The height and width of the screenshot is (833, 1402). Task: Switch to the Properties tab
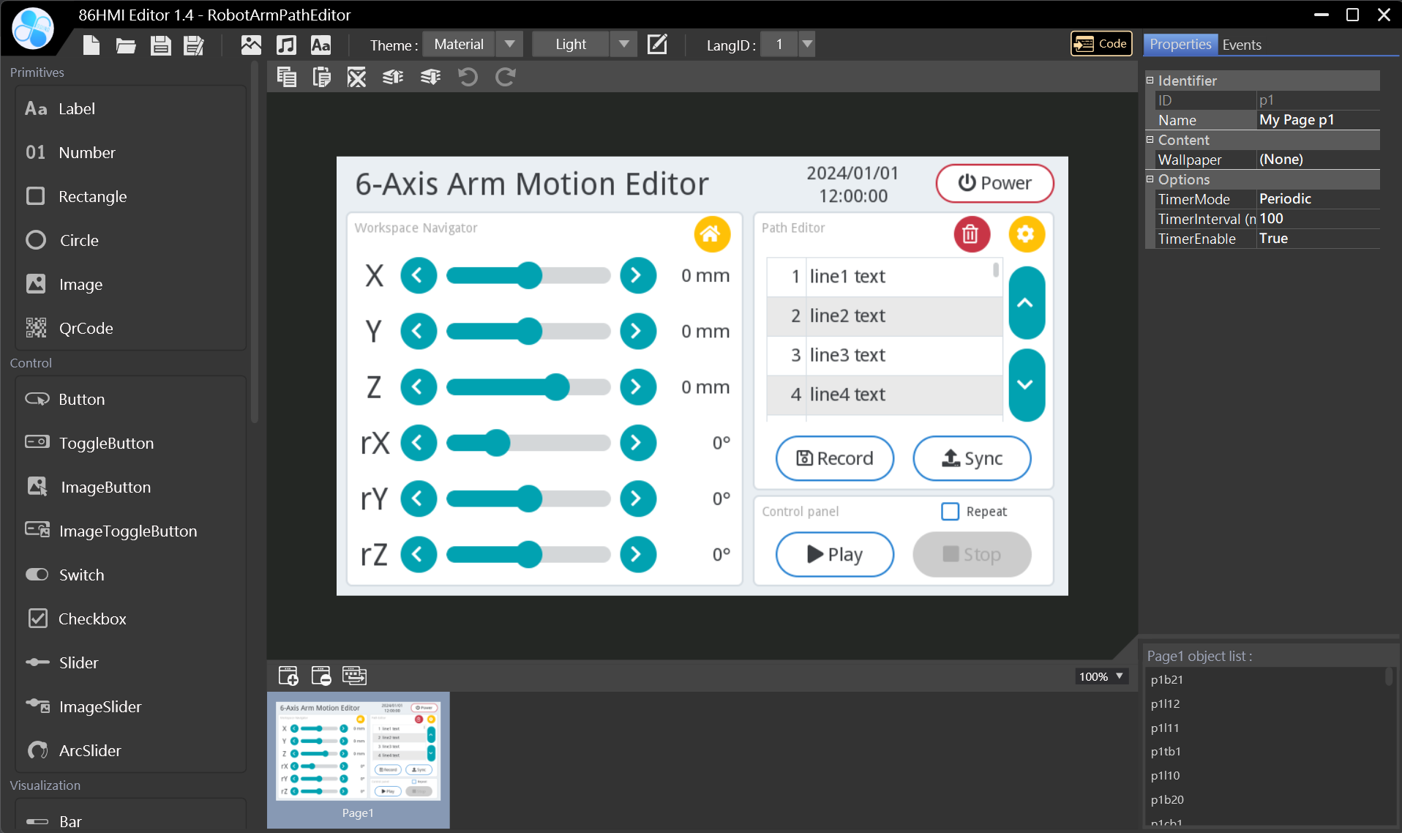click(1180, 45)
